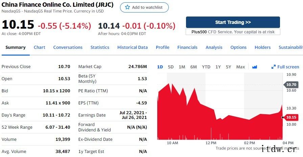
Task: Click the Plus500 CFD Service banner
Action: point(233,32)
